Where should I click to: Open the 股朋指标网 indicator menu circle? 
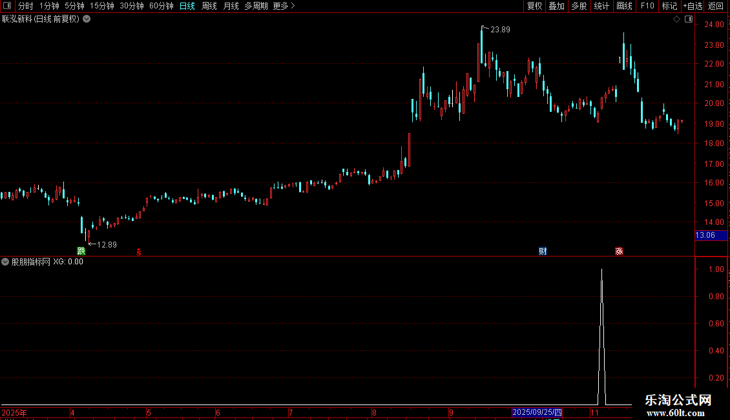(x=5, y=262)
